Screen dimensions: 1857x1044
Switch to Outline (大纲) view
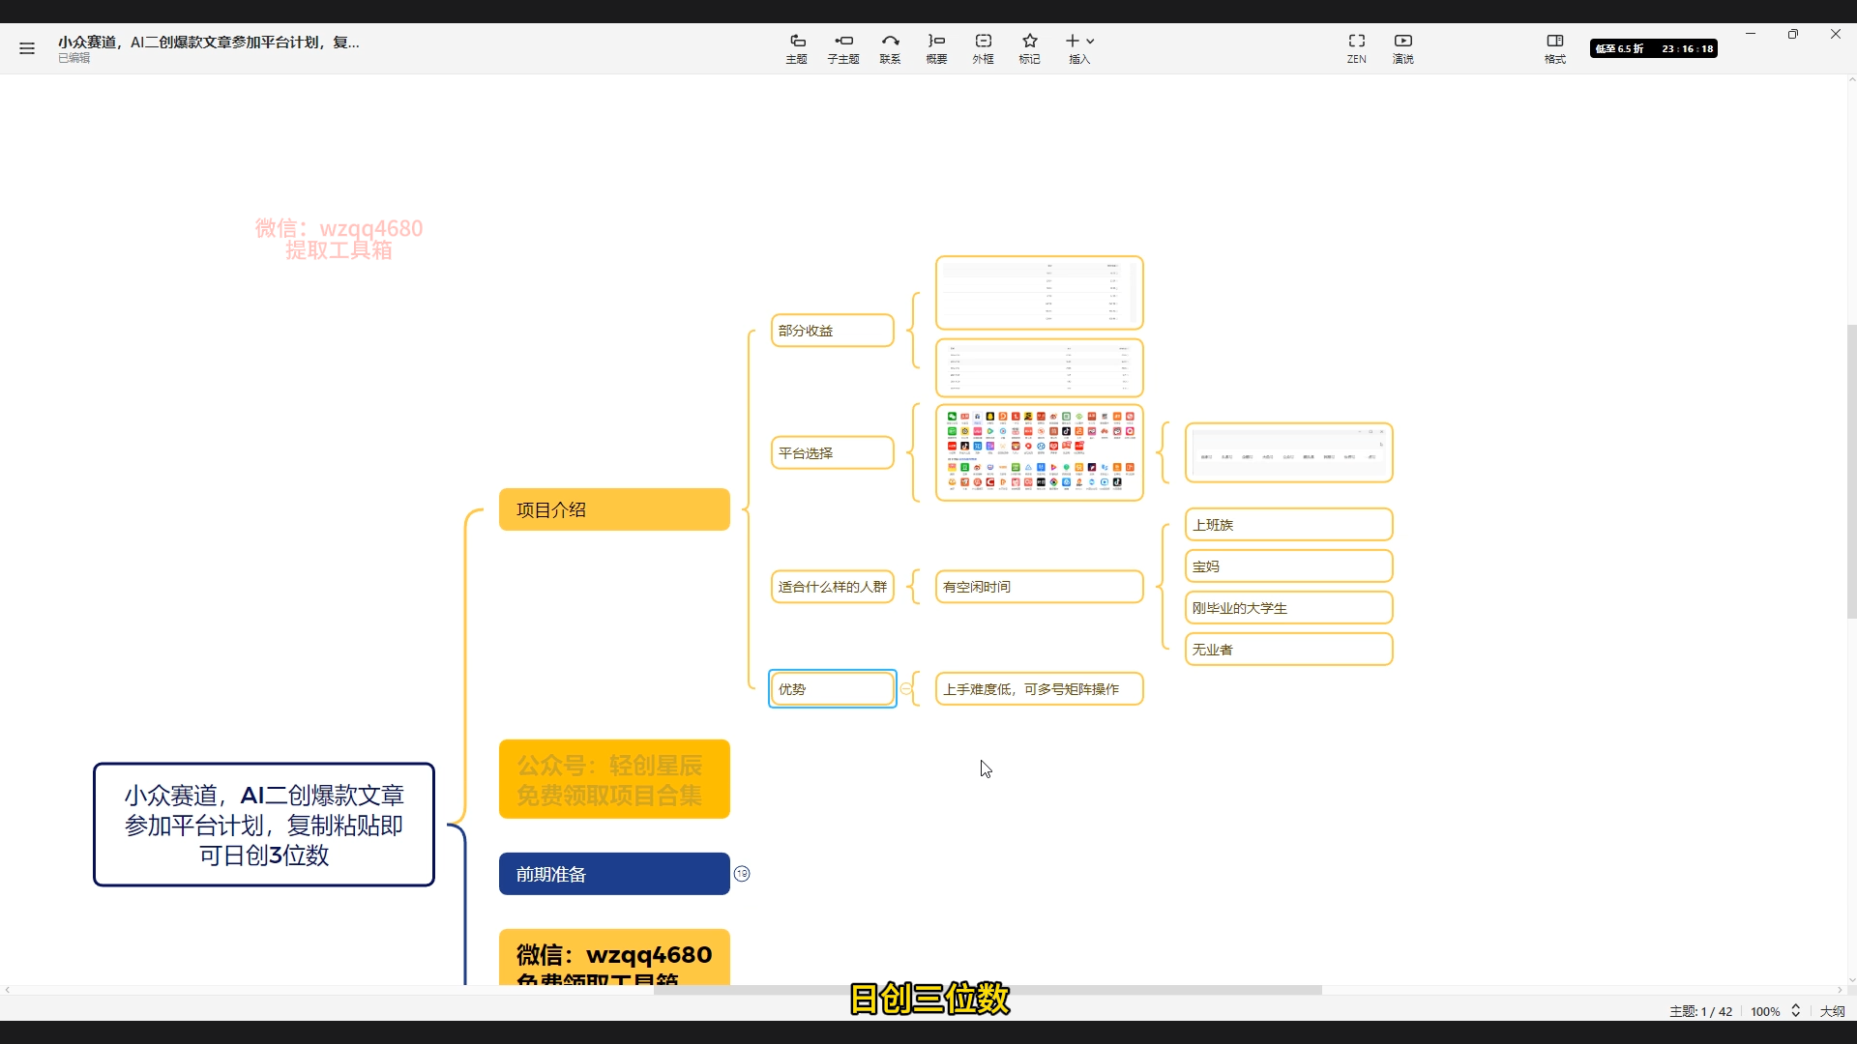(x=1832, y=1011)
